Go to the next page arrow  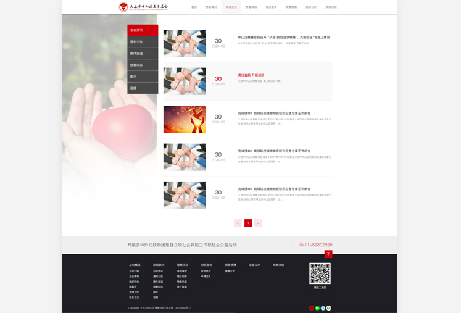pyautogui.click(x=258, y=223)
